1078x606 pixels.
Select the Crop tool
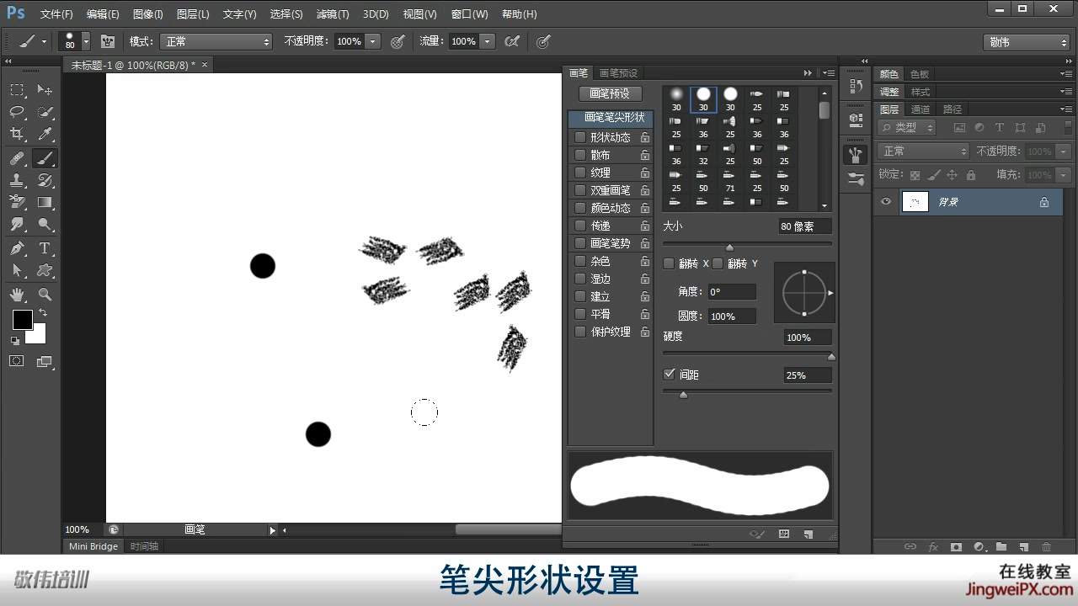point(17,135)
